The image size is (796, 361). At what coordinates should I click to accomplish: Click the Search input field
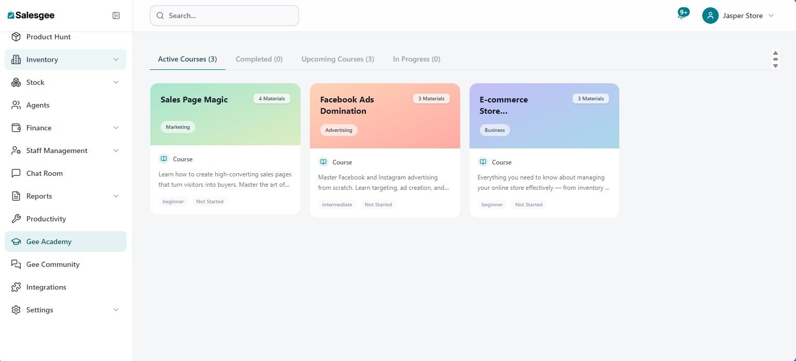point(224,16)
